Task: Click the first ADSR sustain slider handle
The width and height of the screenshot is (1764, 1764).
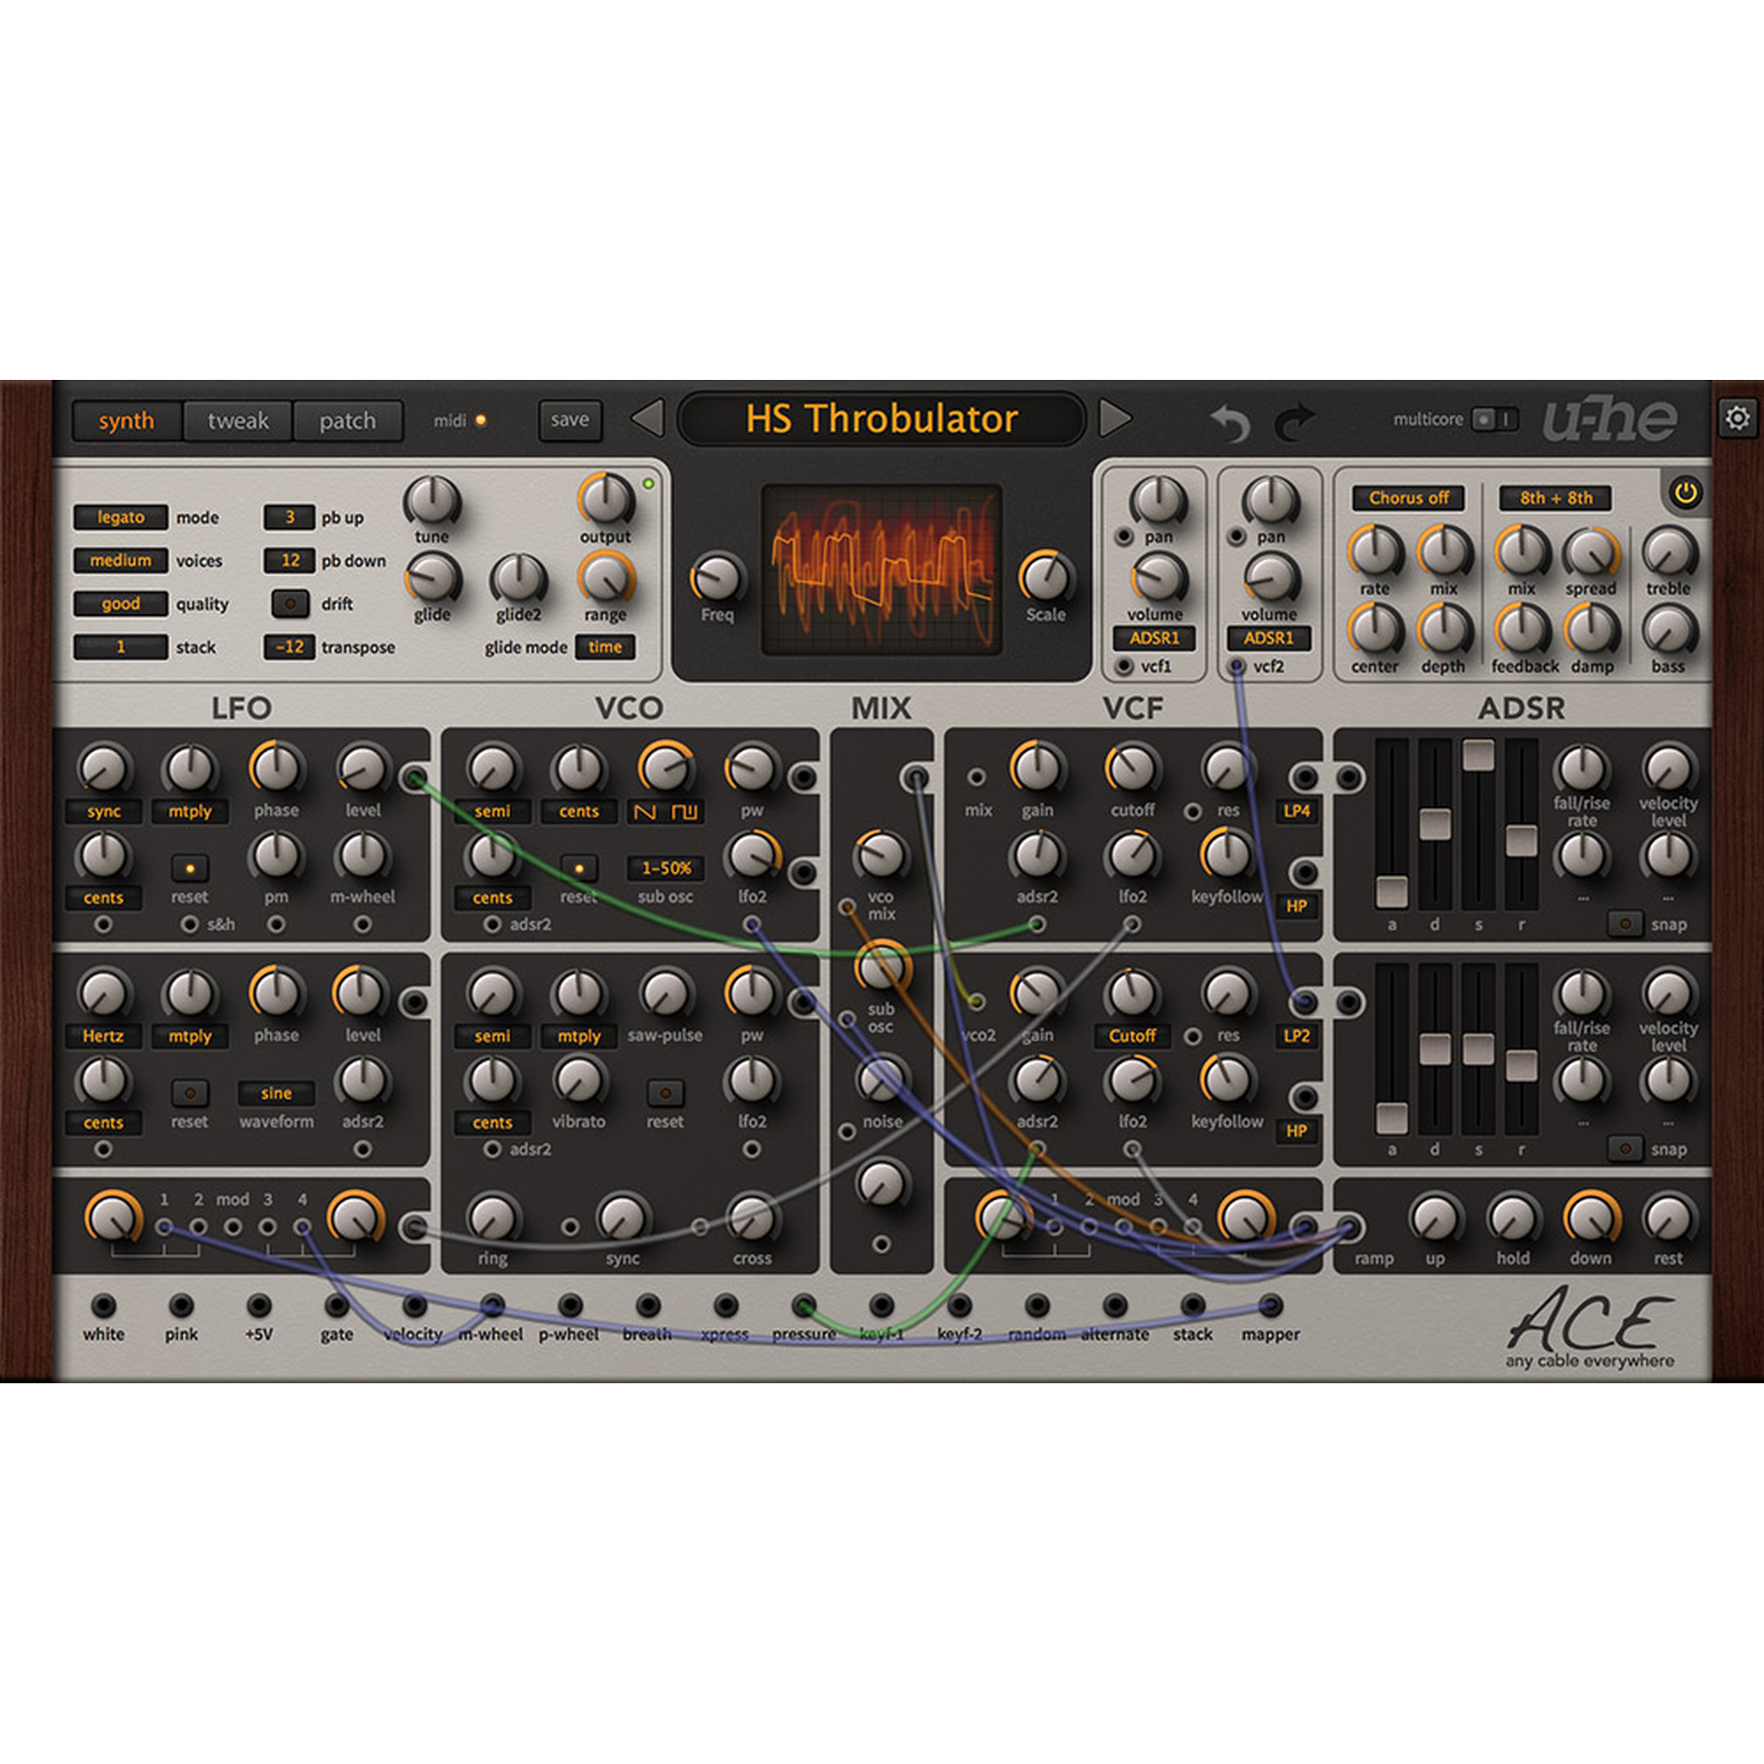Action: tap(1478, 756)
